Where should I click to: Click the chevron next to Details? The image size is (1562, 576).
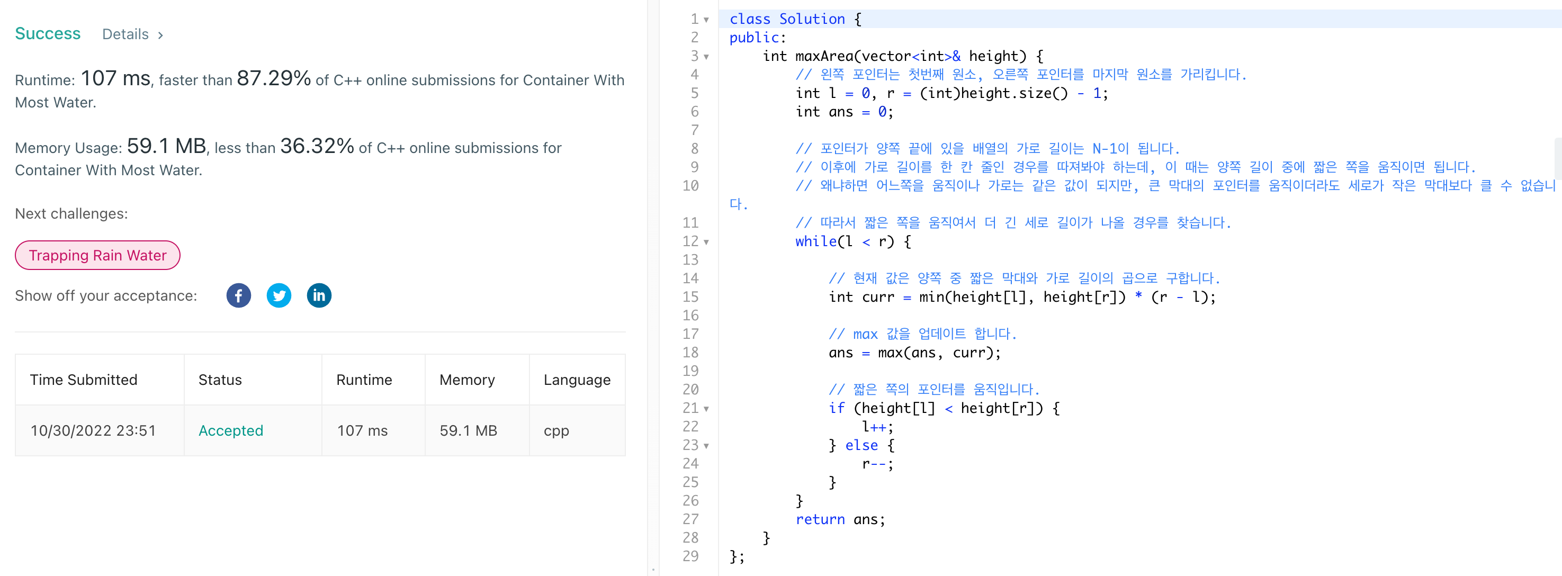pos(160,35)
